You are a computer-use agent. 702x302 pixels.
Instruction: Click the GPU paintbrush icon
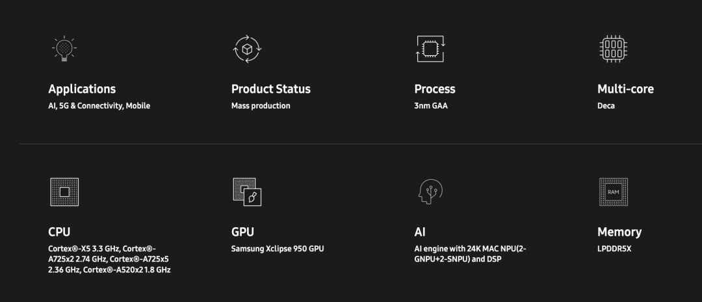(x=247, y=192)
